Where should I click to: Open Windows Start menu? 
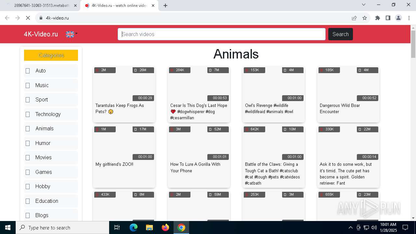pyautogui.click(x=8, y=227)
